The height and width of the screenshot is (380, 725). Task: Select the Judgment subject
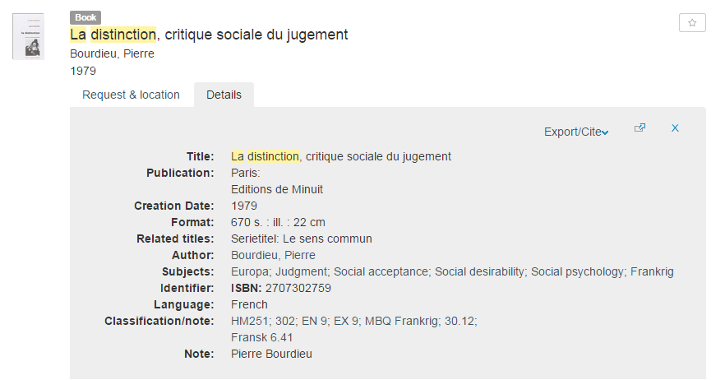pyautogui.click(x=302, y=271)
